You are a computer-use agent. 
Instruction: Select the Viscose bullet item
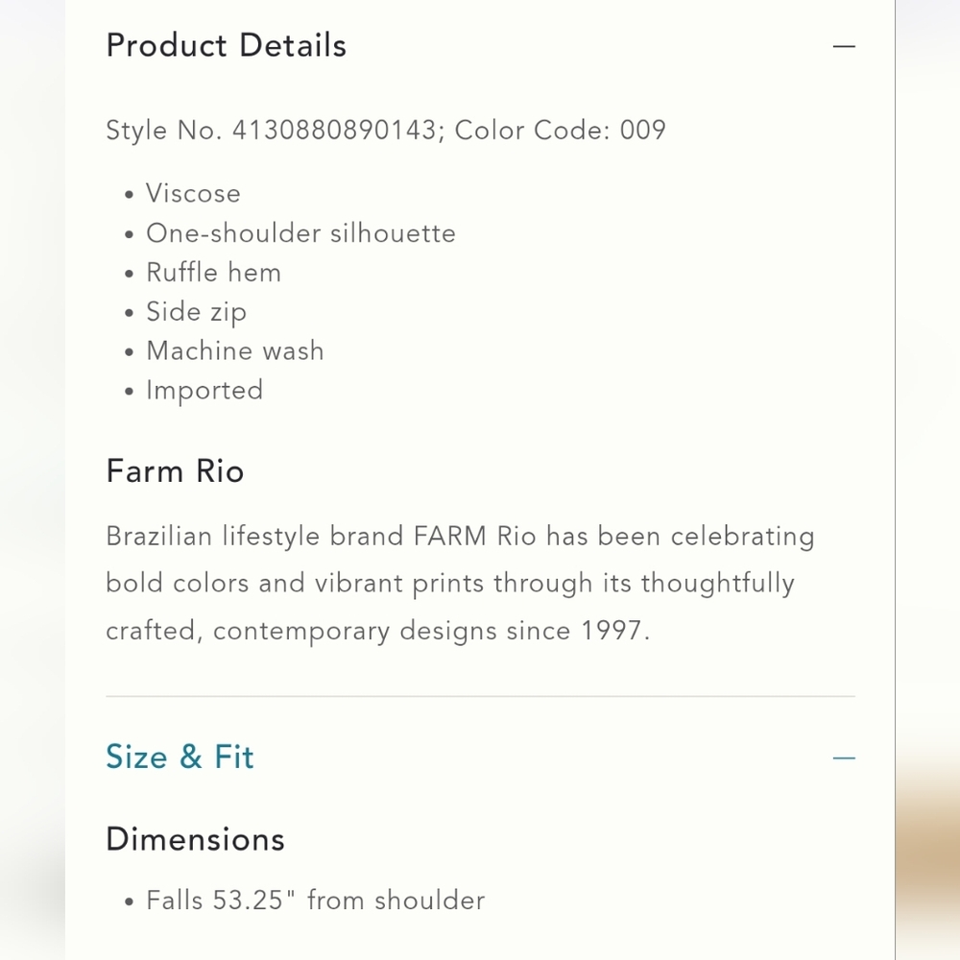point(193,193)
